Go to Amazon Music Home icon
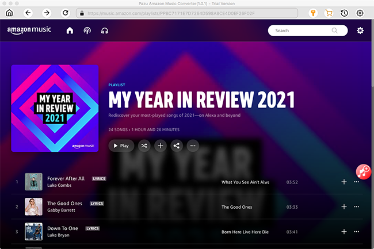This screenshot has height=249, width=374. (x=70, y=30)
